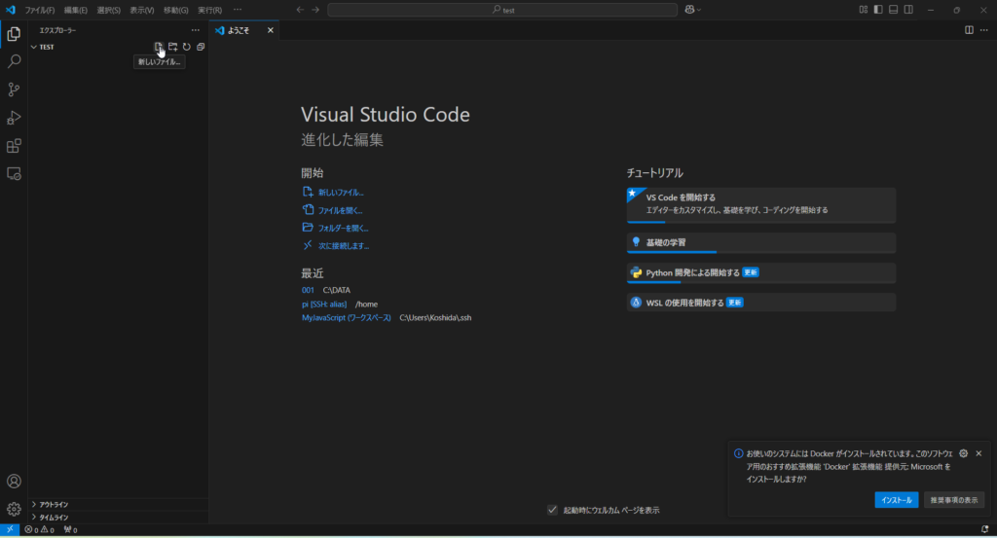The width and height of the screenshot is (997, 538).
Task: Open the Run and Debug icon
Action: pos(14,118)
